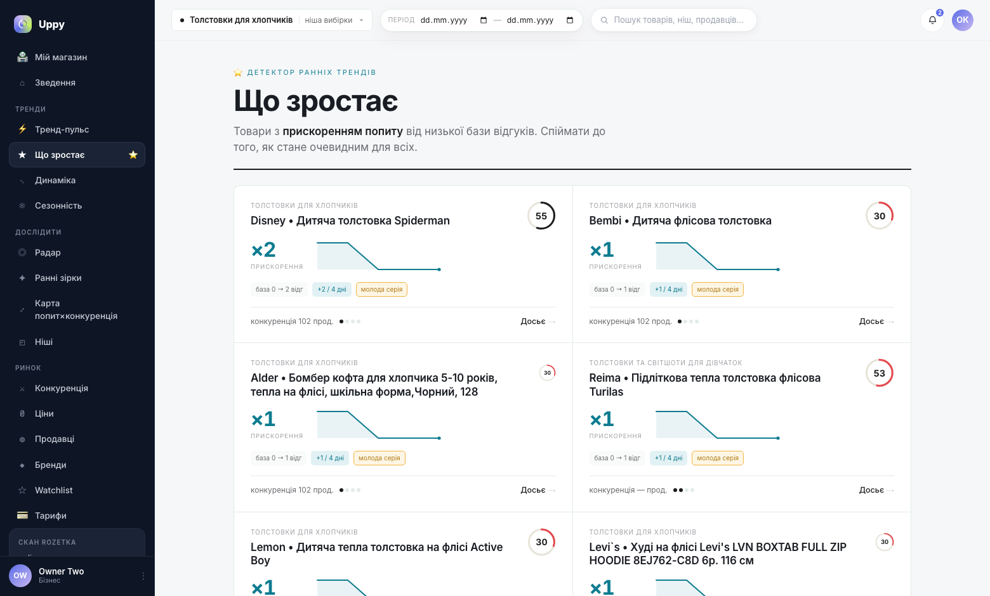The width and height of the screenshot is (990, 596).
Task: Open Досьє for Bembi fleece hoodie
Action: click(x=876, y=321)
